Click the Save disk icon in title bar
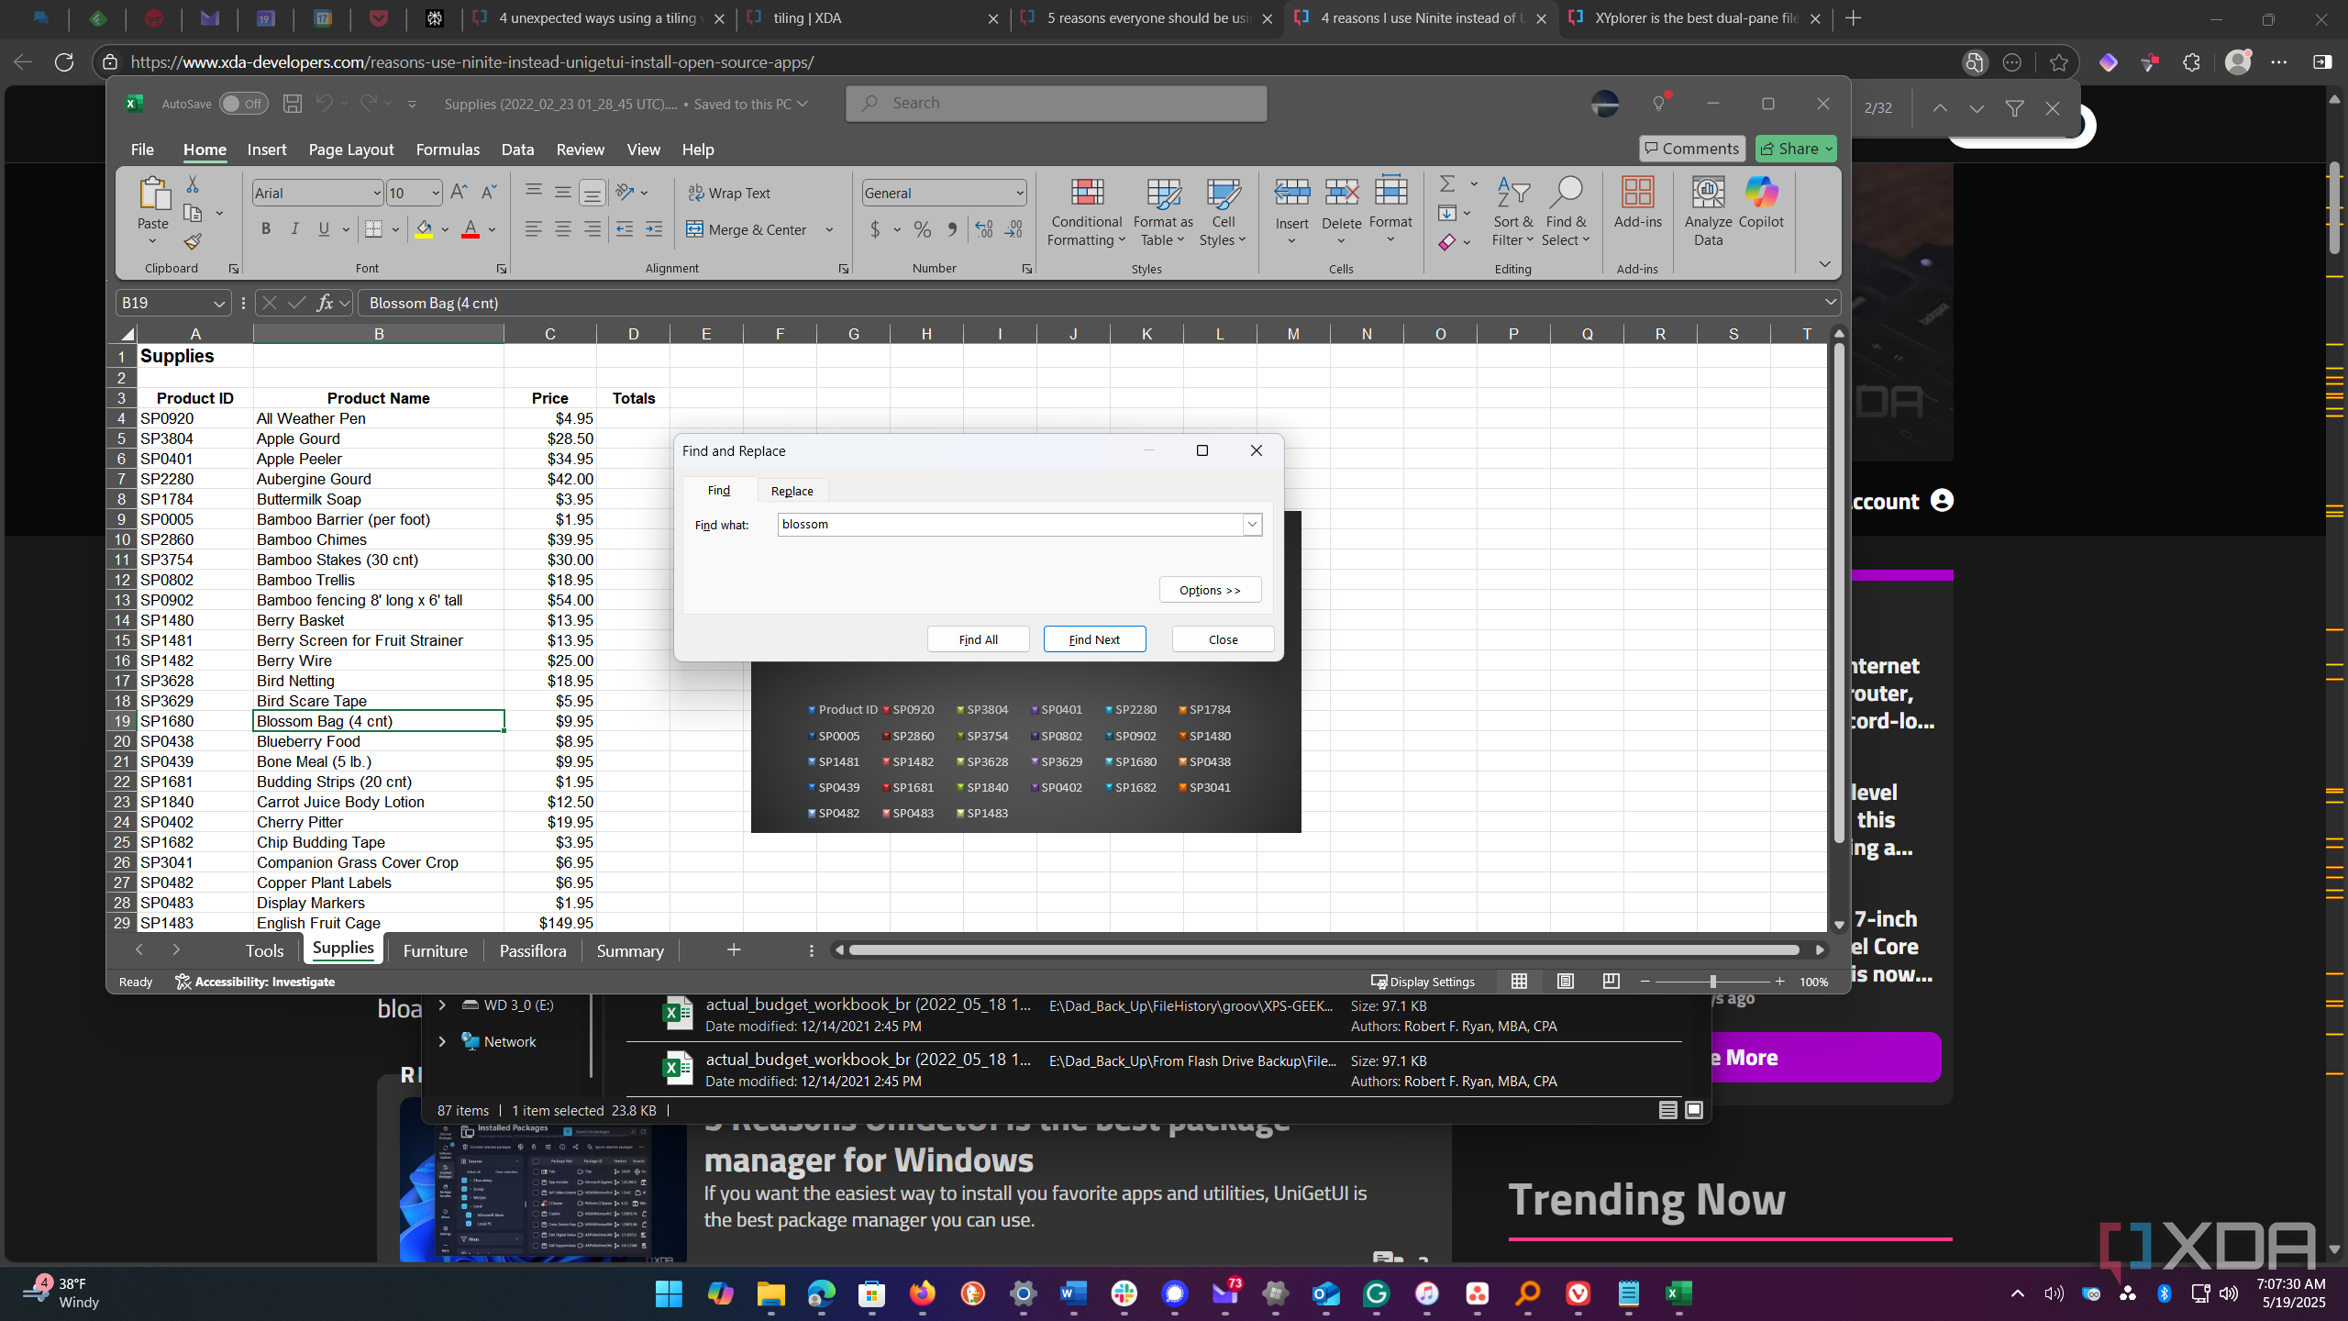2348x1321 pixels. [293, 104]
